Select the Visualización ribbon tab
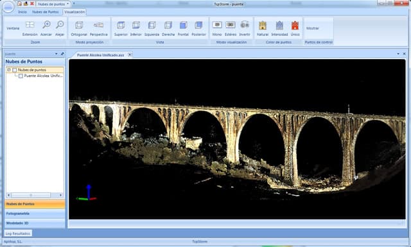The height and width of the screenshot is (247, 411). [74, 12]
